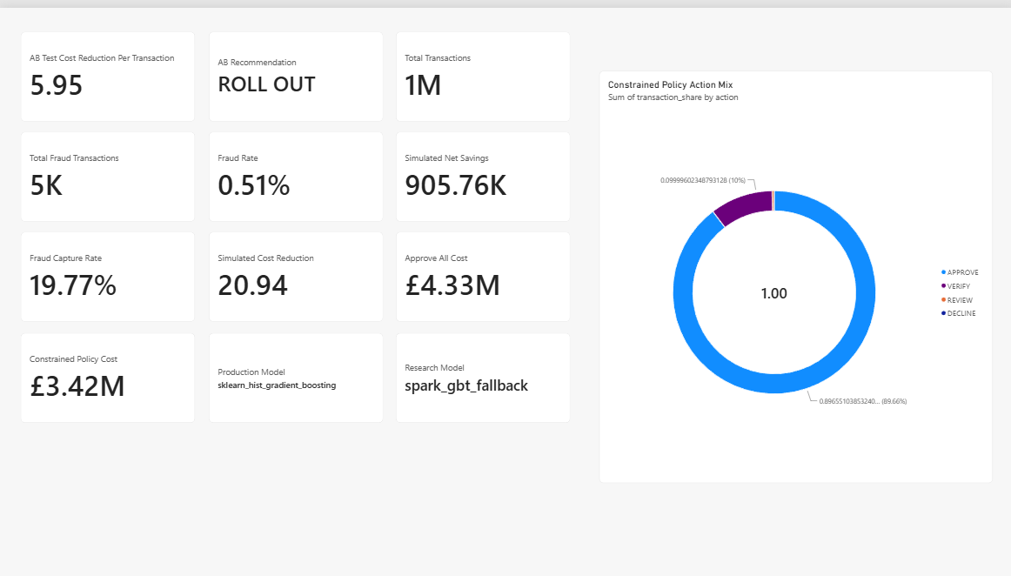
Task: Select the Research Model card label
Action: [x=434, y=368]
